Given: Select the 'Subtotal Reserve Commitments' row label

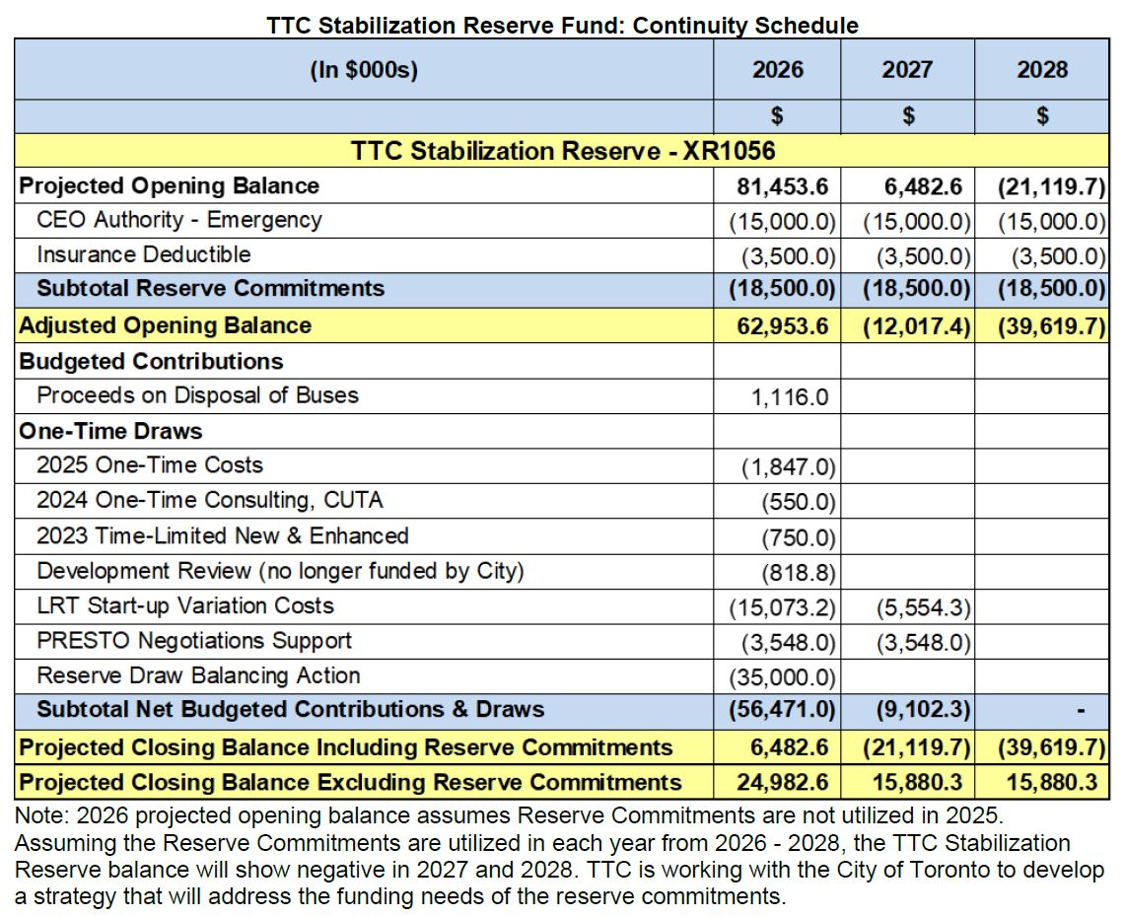Looking at the screenshot, I should (210, 289).
